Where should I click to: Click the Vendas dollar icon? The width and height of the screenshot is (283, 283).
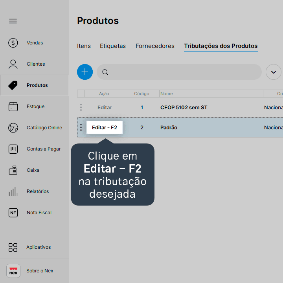coord(13,43)
